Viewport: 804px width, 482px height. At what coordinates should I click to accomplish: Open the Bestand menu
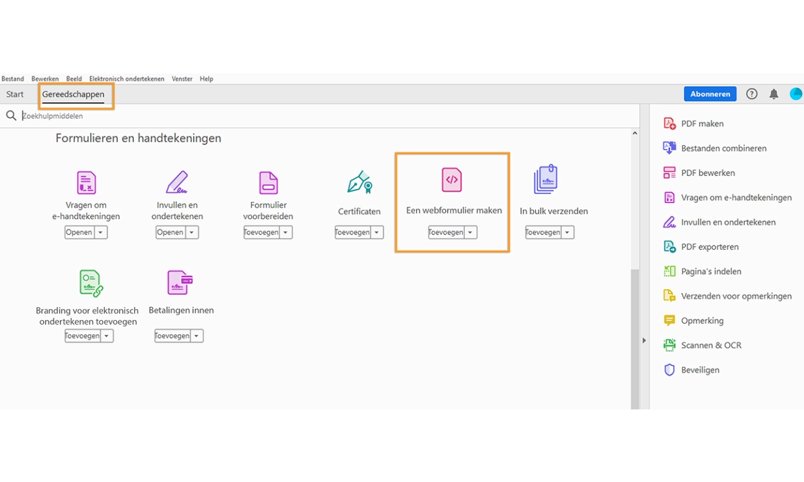(13, 79)
